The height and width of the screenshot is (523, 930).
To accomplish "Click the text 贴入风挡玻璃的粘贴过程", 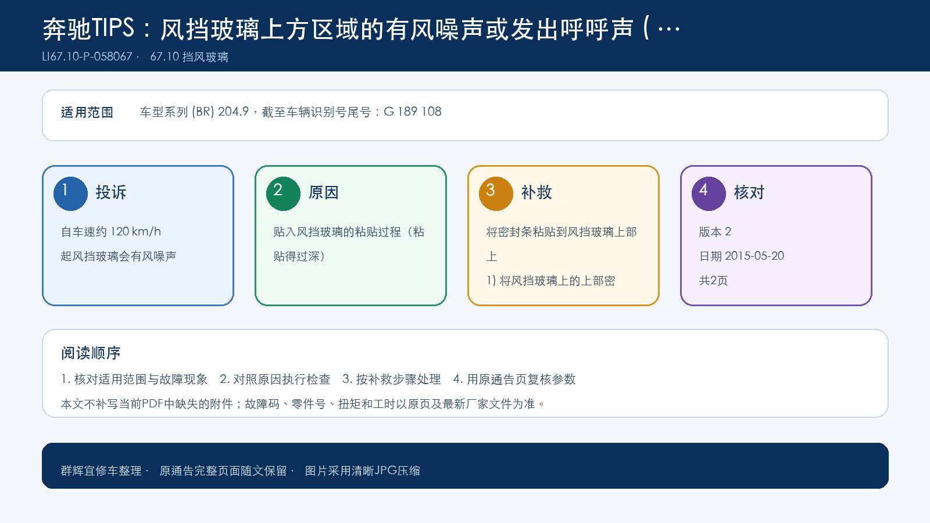I will [x=337, y=231].
